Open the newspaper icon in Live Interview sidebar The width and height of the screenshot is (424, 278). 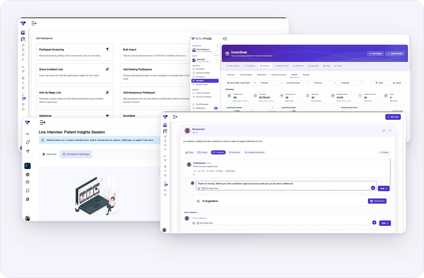[28, 199]
